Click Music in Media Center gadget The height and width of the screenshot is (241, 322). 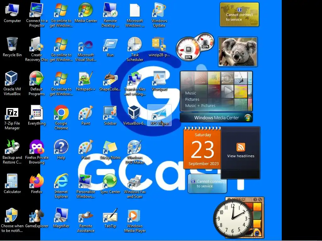190,93
